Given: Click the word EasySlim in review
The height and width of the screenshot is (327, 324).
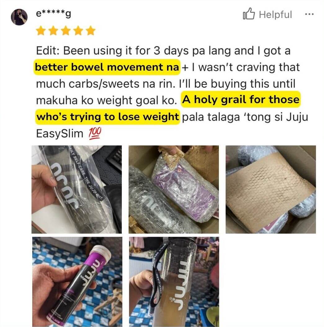Looking at the screenshot, I should coord(60,133).
